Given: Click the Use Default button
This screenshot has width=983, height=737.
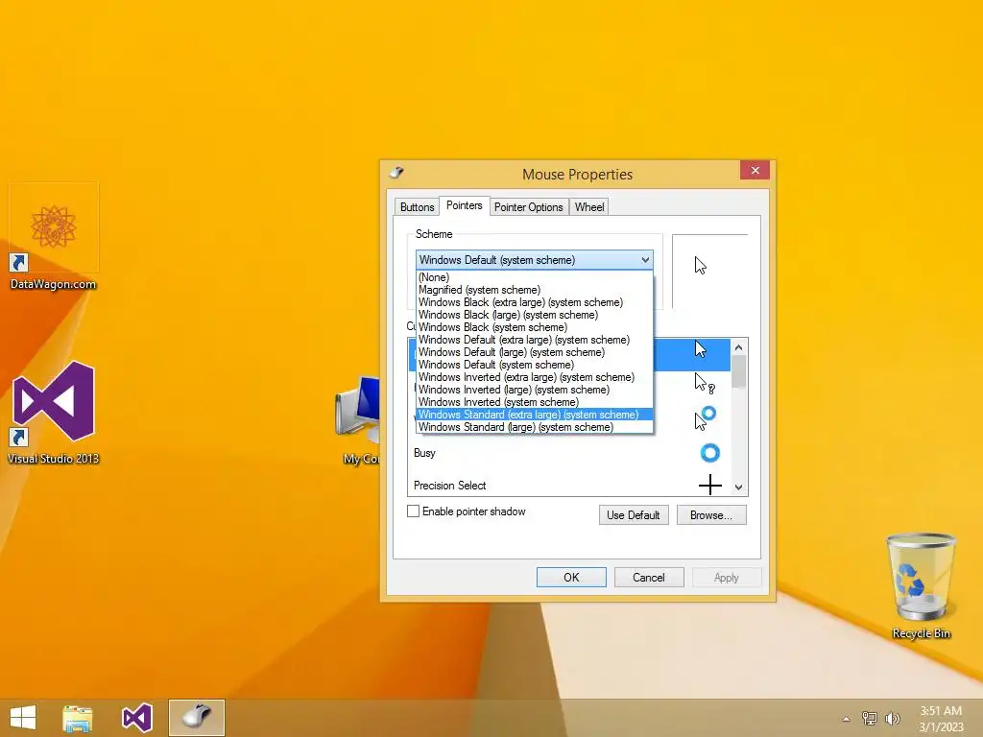Looking at the screenshot, I should coord(634,515).
